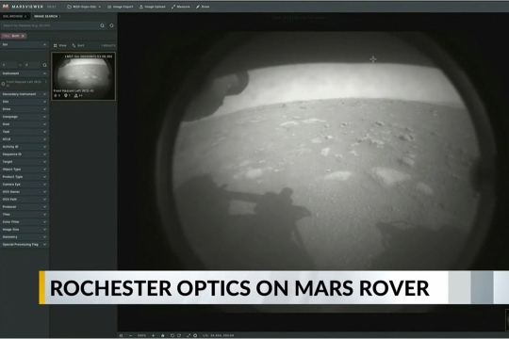Toggle Front Hazcam Left instrument checkbox

pos(3,84)
